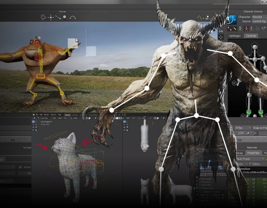This screenshot has width=267, height=208.
Task: Select the chest effector on character representation
Action: point(255,59)
